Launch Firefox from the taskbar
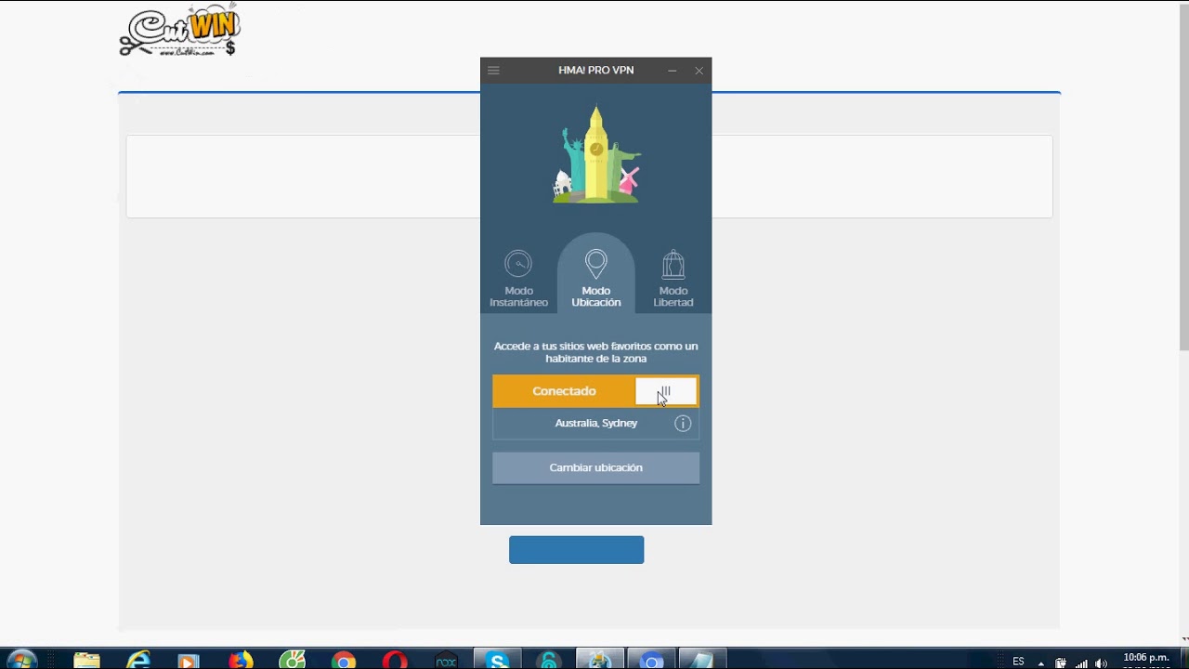Image resolution: width=1189 pixels, height=669 pixels. pos(241,661)
